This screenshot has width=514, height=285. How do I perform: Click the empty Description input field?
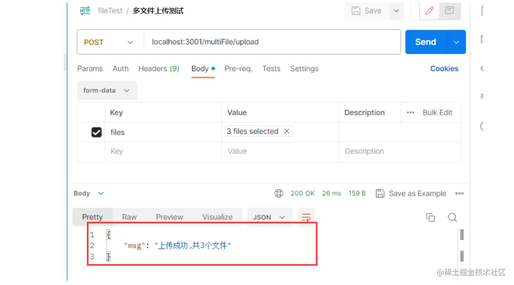point(400,151)
